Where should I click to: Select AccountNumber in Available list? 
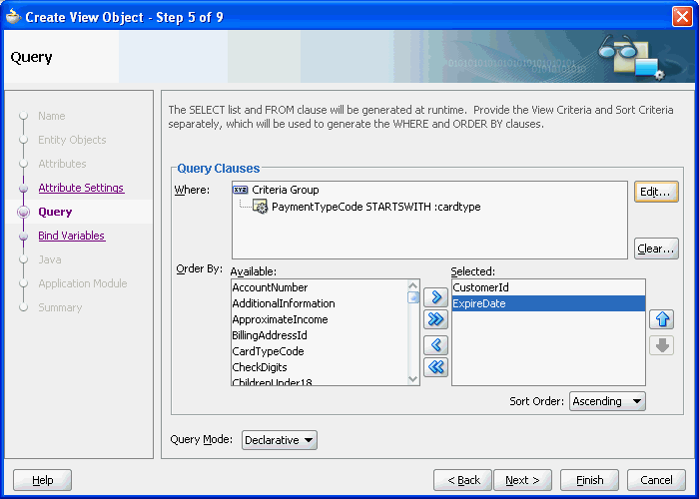pyautogui.click(x=320, y=287)
